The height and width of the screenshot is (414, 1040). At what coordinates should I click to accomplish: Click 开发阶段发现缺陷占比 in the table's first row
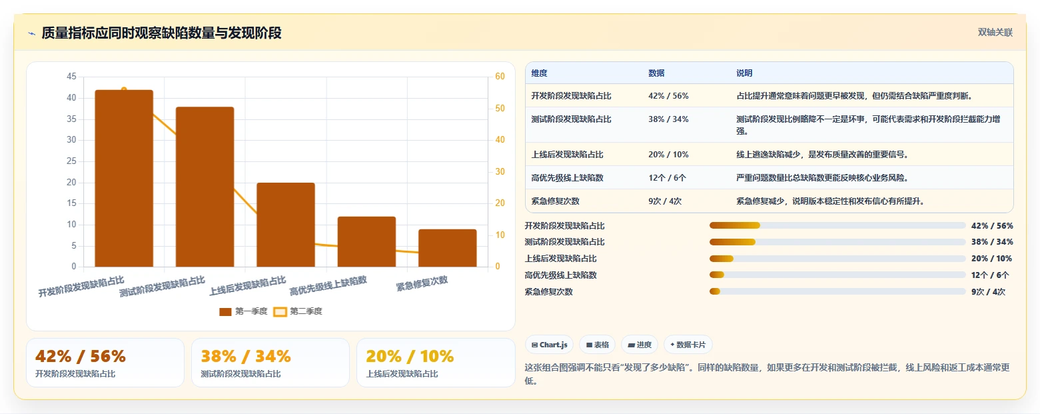point(571,96)
